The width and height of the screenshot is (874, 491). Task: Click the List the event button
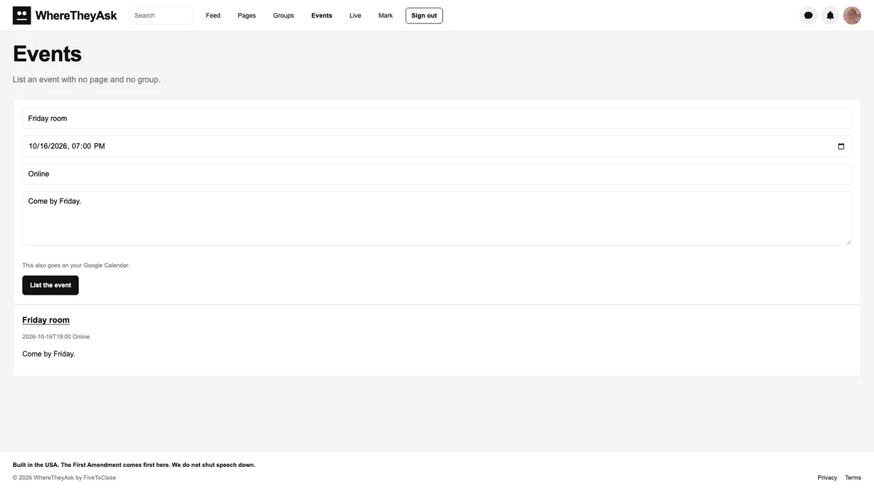(50, 285)
